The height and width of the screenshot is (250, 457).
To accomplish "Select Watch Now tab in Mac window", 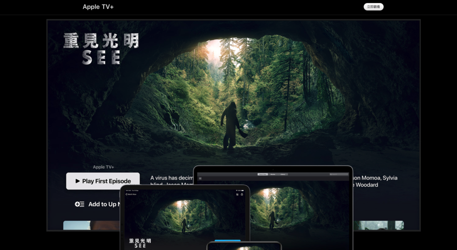I will (x=262, y=174).
